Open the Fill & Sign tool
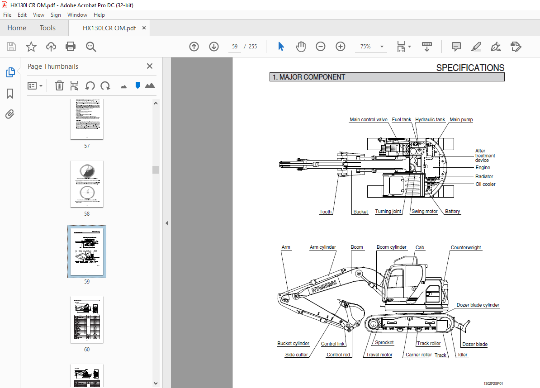The height and width of the screenshot is (388, 540). (496, 47)
